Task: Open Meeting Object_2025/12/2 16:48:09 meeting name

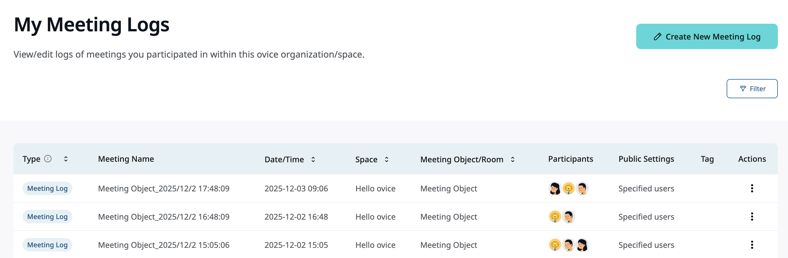Action: pyautogui.click(x=164, y=217)
